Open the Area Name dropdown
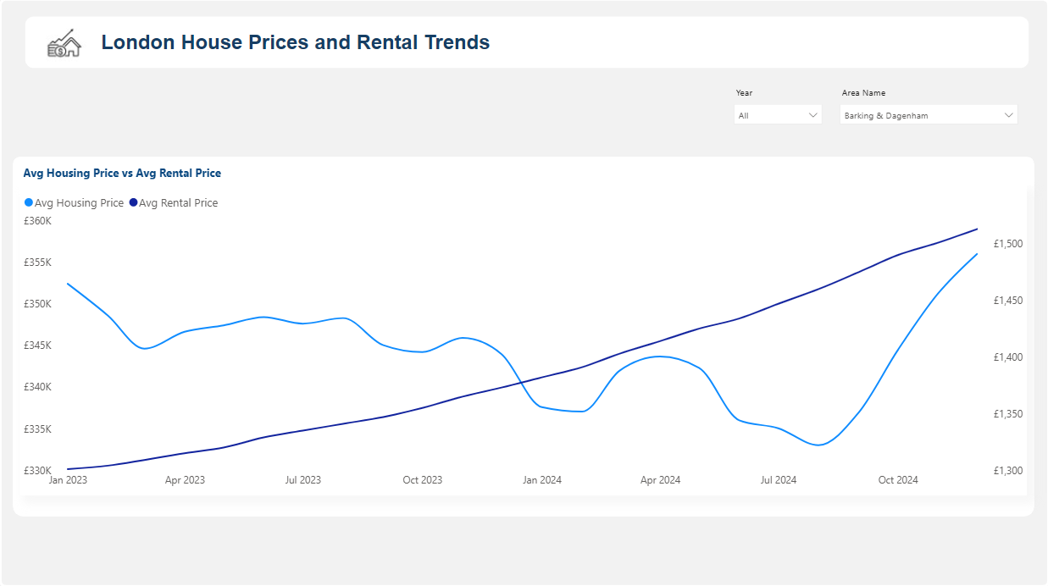The image size is (1048, 586). pos(928,115)
